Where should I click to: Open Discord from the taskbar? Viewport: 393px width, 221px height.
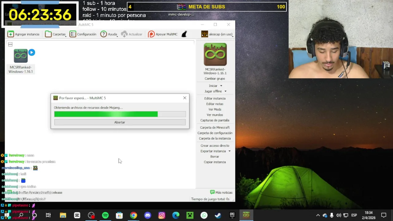(x=148, y=215)
